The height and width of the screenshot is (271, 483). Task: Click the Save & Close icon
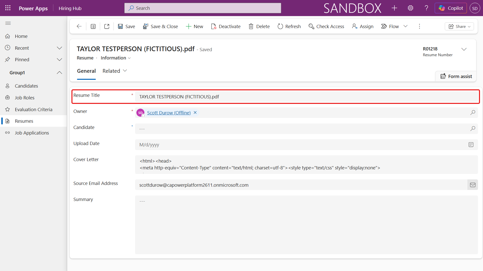click(x=145, y=26)
